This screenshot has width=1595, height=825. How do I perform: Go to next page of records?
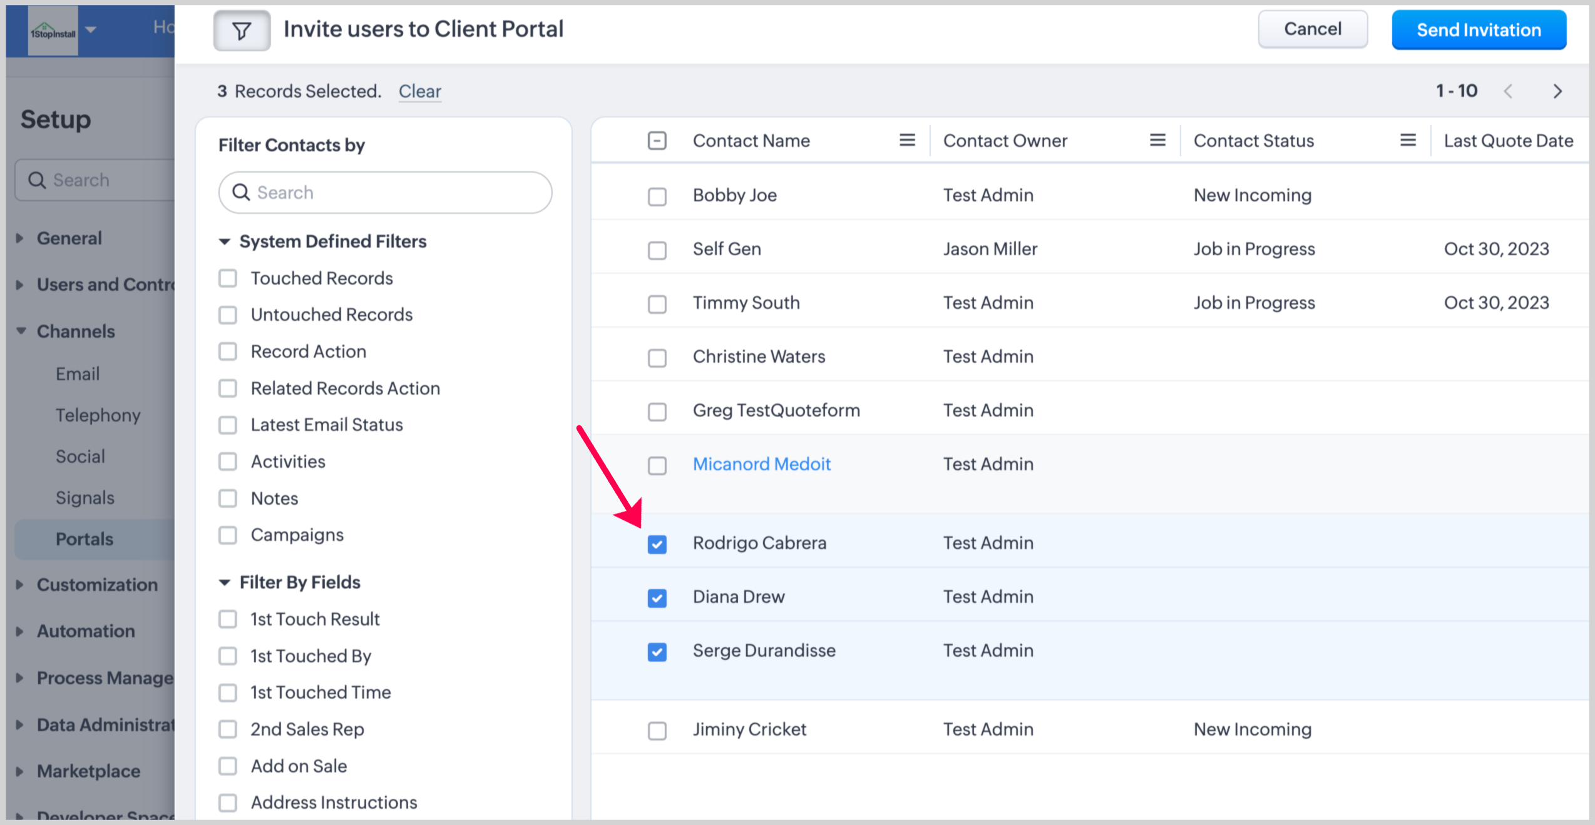(1557, 91)
